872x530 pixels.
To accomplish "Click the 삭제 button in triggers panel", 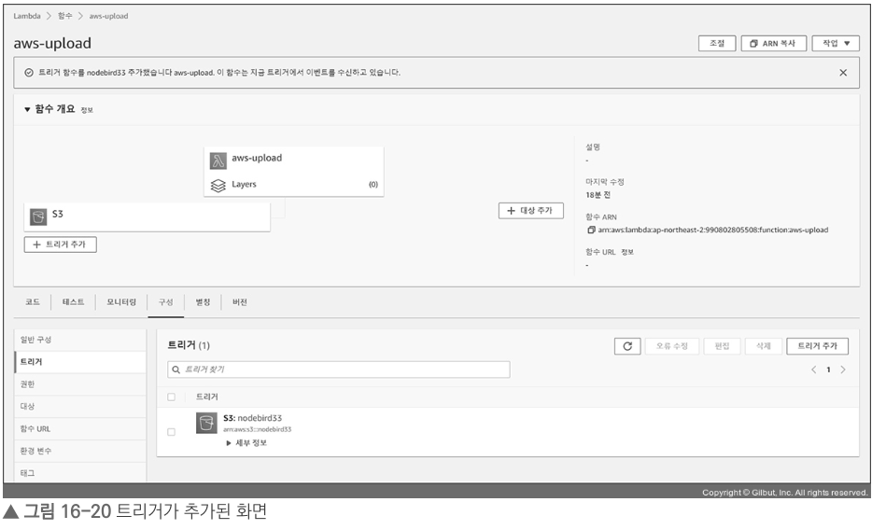I will (764, 346).
